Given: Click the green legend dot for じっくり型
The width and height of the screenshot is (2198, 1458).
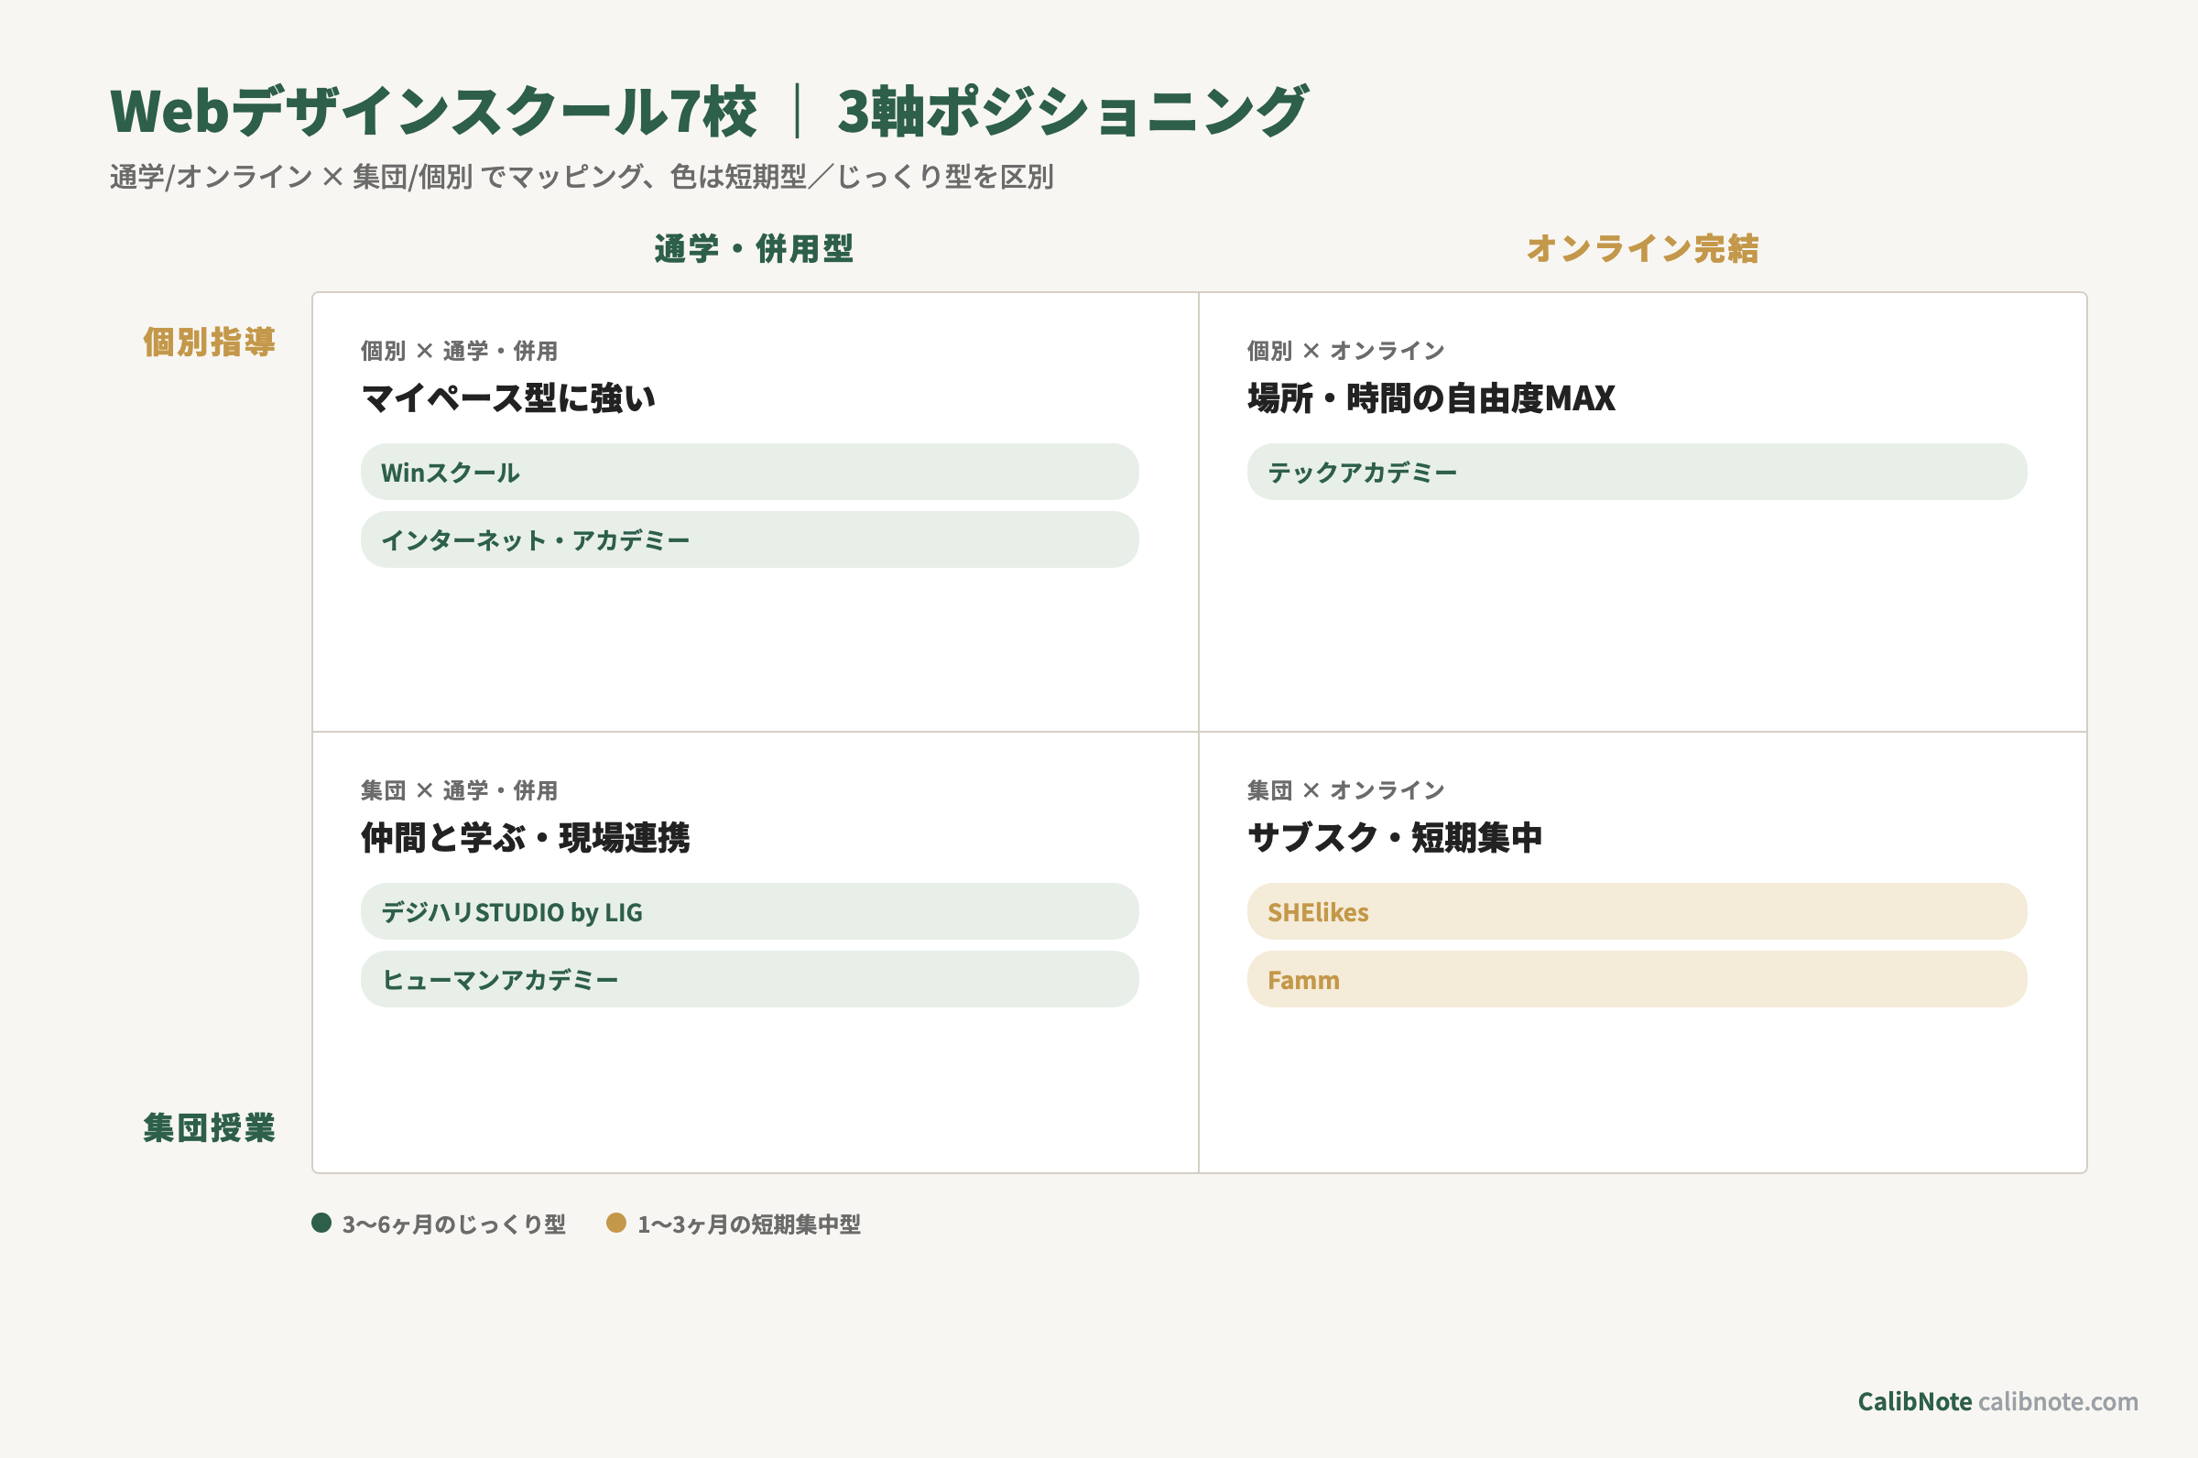Looking at the screenshot, I should 321,1223.
